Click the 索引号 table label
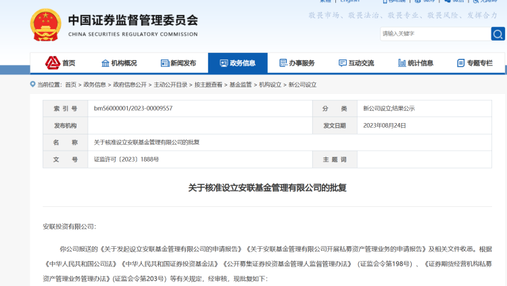 (x=66, y=109)
